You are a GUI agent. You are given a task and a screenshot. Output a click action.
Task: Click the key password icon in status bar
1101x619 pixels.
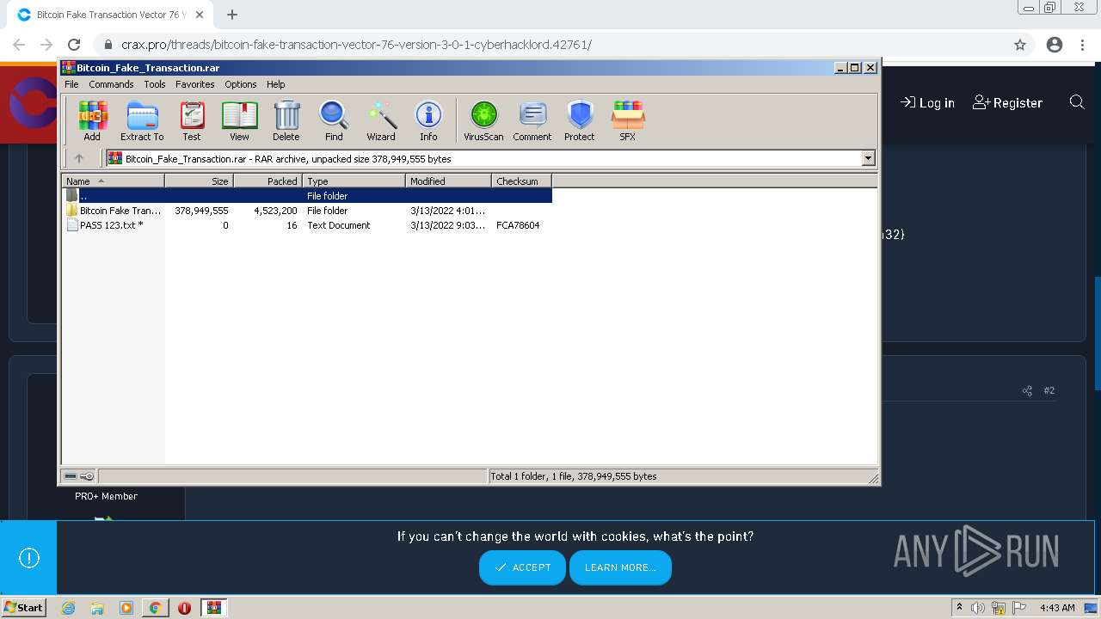click(87, 476)
